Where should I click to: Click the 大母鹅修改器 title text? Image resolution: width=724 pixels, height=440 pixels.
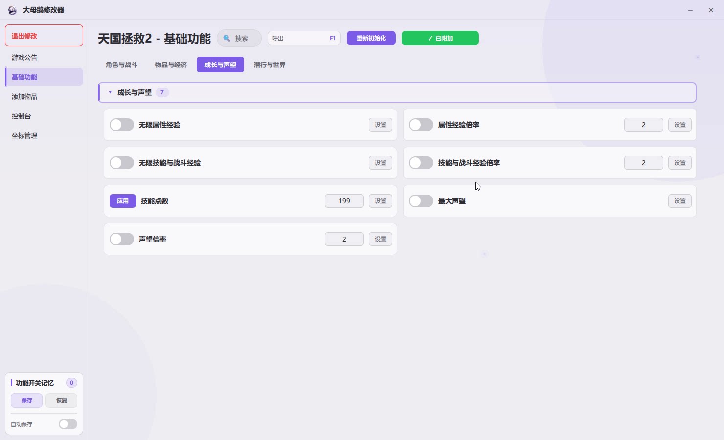click(44, 10)
